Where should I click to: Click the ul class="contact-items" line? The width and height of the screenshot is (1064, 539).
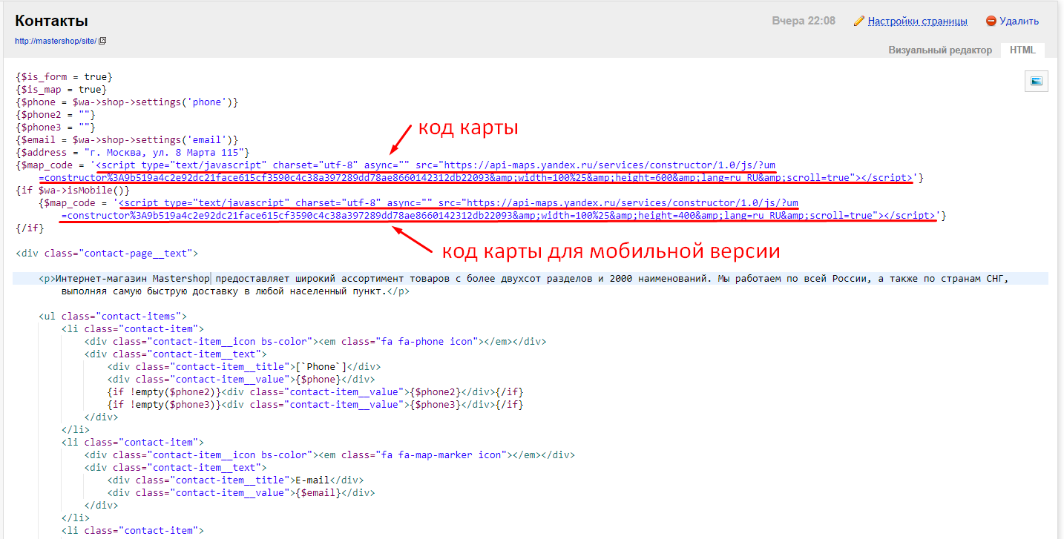click(112, 317)
